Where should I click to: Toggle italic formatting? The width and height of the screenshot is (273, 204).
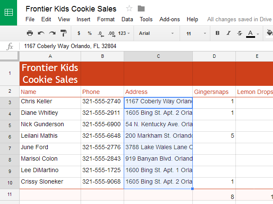[228, 33]
